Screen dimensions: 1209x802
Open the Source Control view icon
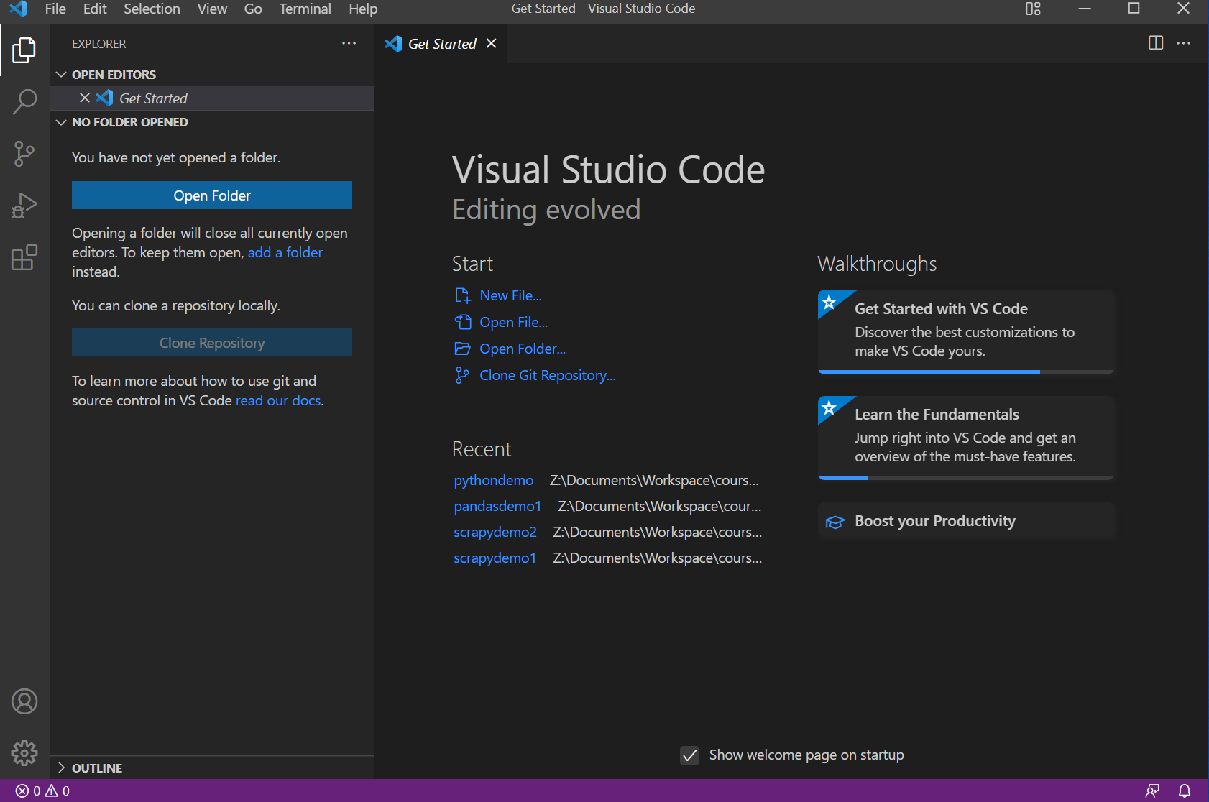pyautogui.click(x=24, y=153)
